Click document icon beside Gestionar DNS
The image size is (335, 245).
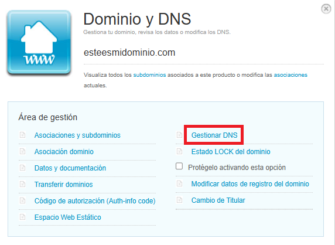179,135
